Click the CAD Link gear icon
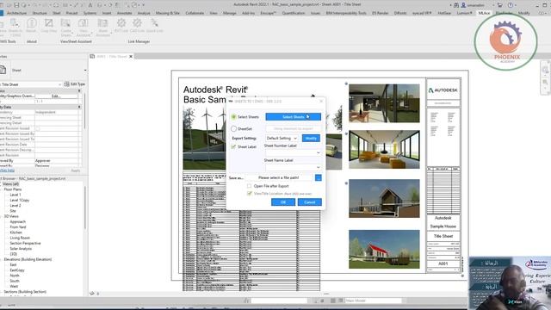 (137, 23)
